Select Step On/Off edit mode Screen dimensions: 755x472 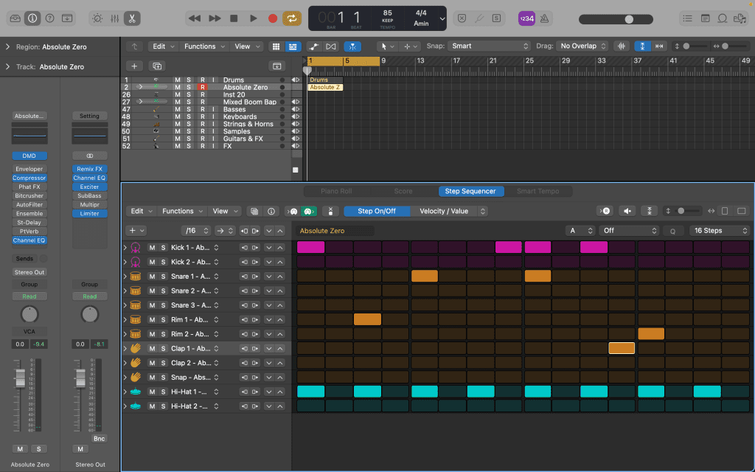(x=377, y=211)
